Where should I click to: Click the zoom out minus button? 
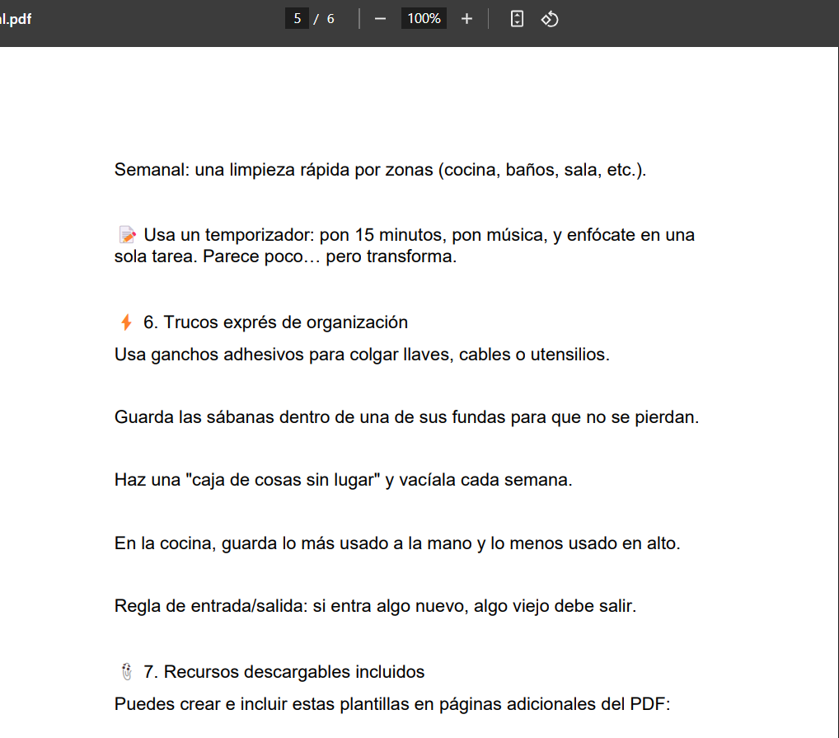click(x=380, y=19)
